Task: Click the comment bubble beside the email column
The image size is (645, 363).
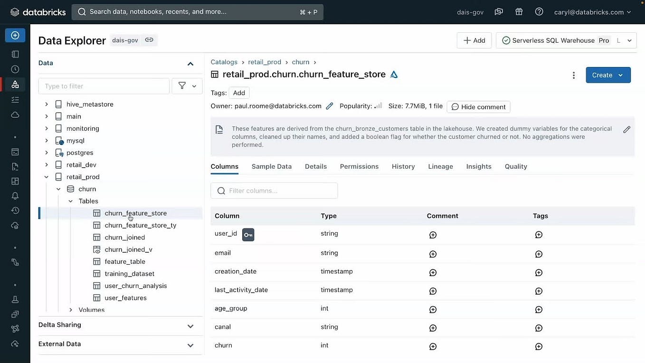Action: tap(432, 254)
